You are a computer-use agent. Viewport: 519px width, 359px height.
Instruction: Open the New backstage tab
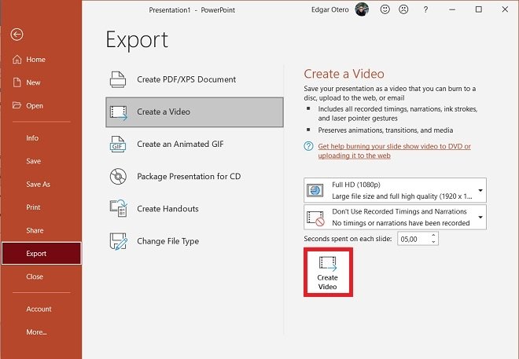pos(41,82)
